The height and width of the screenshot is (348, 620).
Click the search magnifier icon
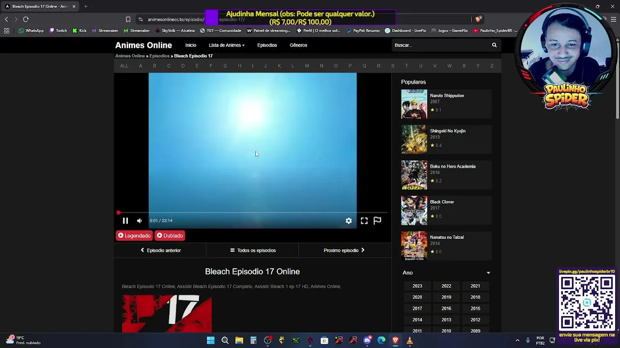(x=494, y=45)
